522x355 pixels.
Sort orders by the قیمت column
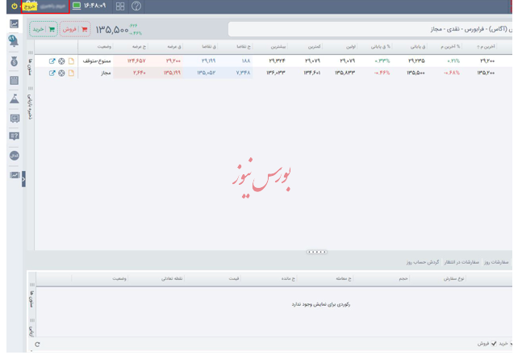pos(234,278)
